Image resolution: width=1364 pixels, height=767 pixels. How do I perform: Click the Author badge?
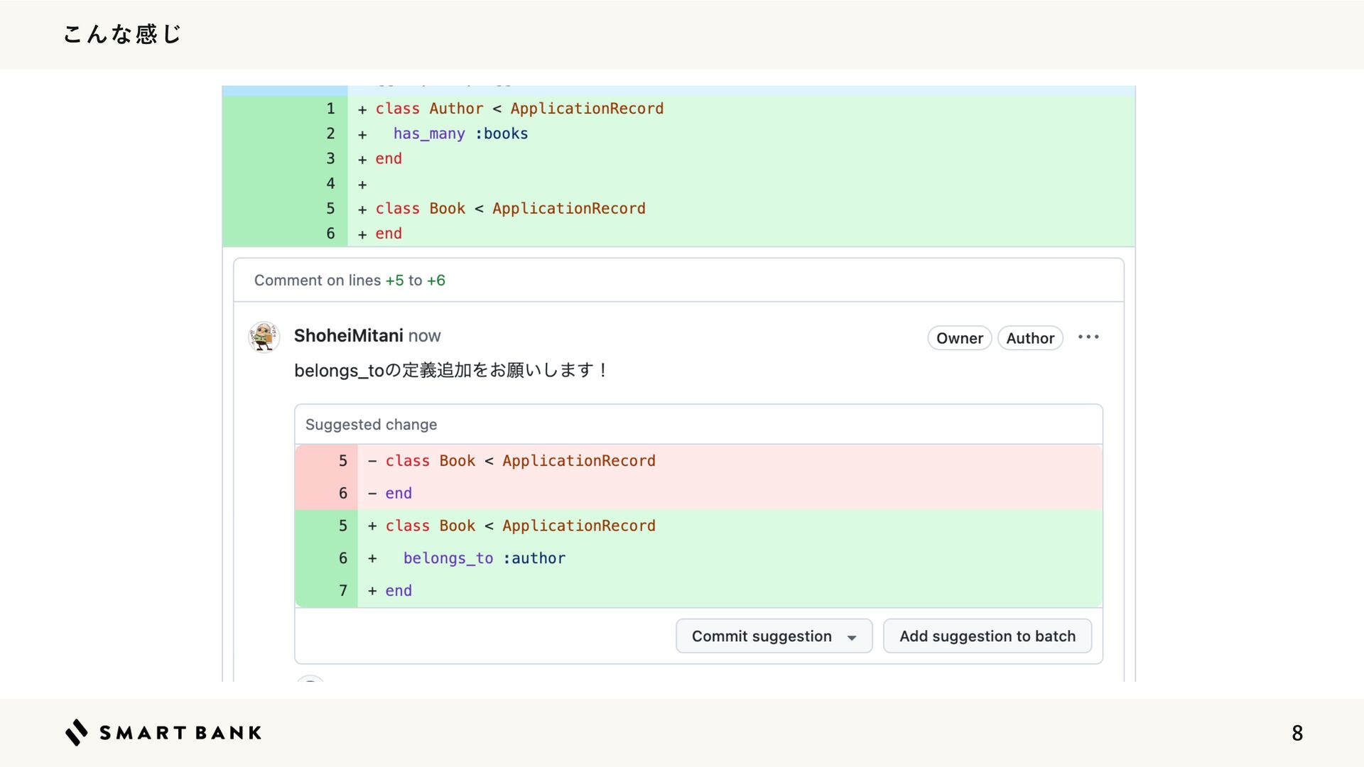pyautogui.click(x=1029, y=338)
